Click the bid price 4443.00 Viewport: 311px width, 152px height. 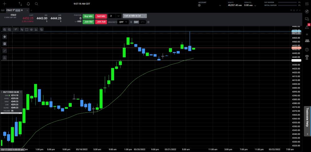[42, 18]
